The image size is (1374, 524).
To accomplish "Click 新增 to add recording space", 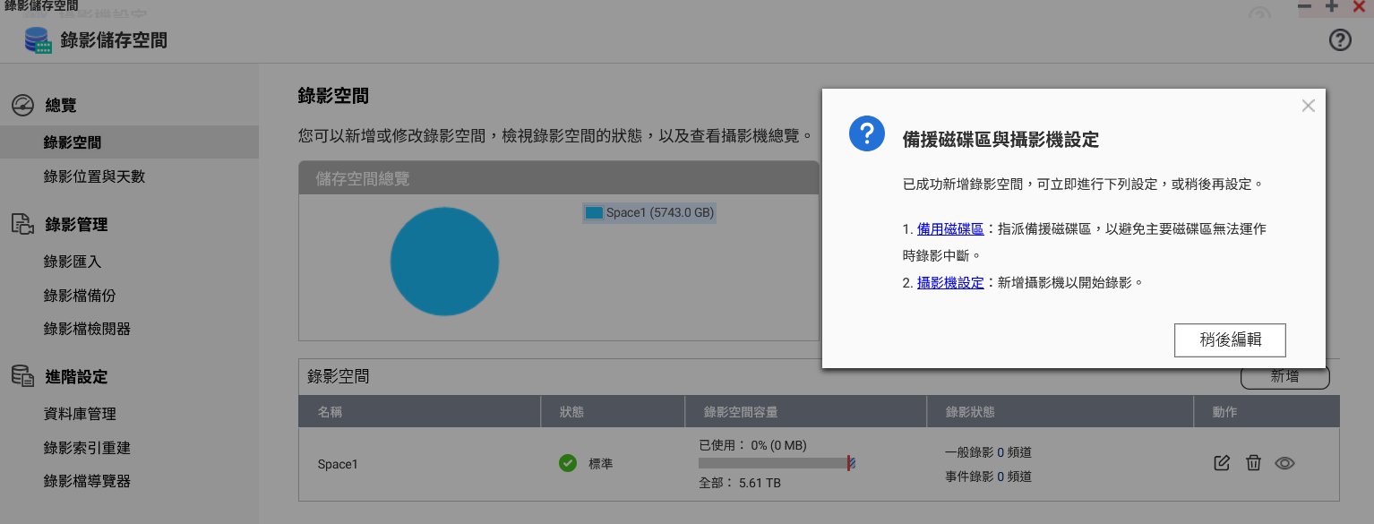I will click(x=1284, y=377).
